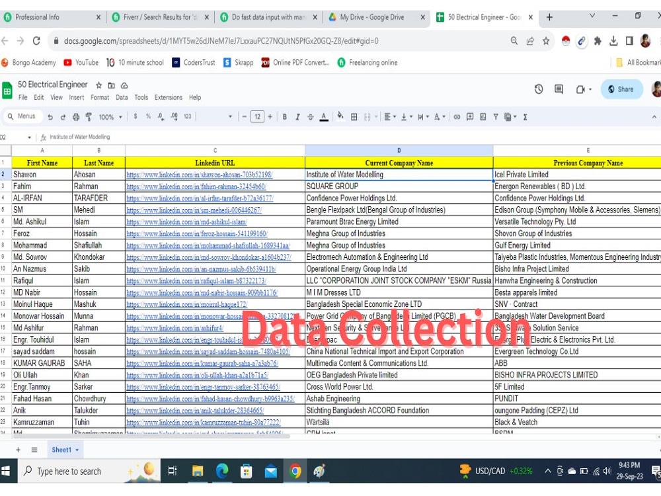Insert a chart from toolbar
The image size is (661, 496).
coord(483,117)
